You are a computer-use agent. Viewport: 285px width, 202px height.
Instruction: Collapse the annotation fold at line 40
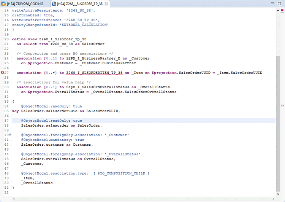point(10,135)
